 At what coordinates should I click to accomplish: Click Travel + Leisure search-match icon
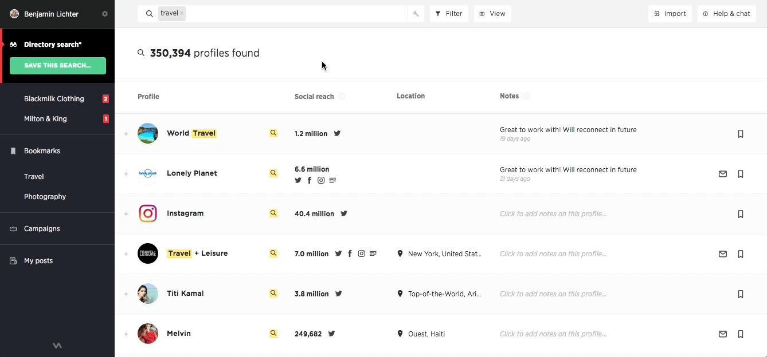(x=273, y=253)
